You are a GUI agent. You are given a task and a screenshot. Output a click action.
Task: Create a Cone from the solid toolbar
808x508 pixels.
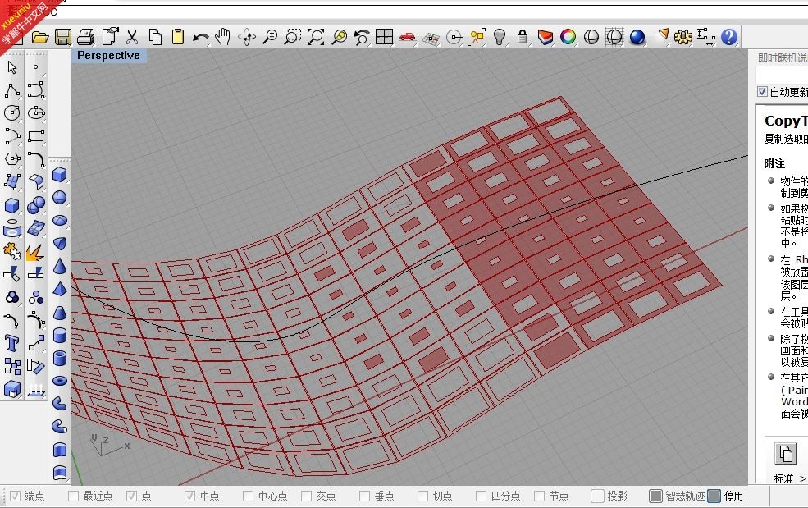pos(60,266)
